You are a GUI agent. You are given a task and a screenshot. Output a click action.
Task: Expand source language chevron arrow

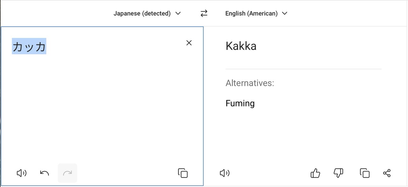pos(178,13)
